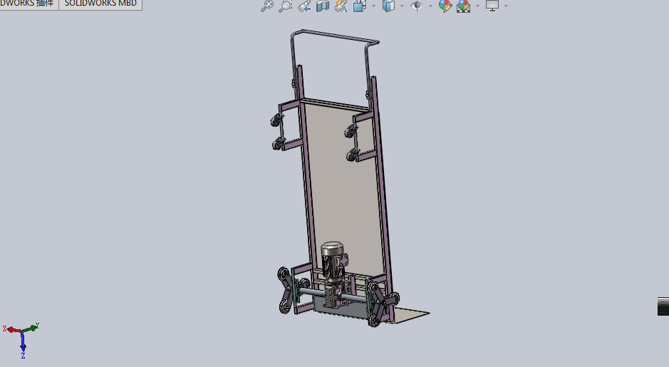Open the SOLIDWORKS 插件 tab
Screen dimensions: 669x367
click(x=28, y=4)
